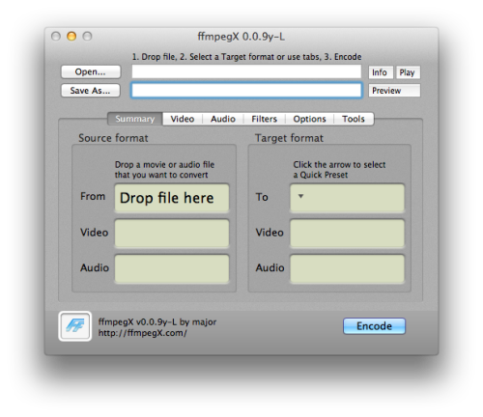Click the Open... button

pos(91,71)
